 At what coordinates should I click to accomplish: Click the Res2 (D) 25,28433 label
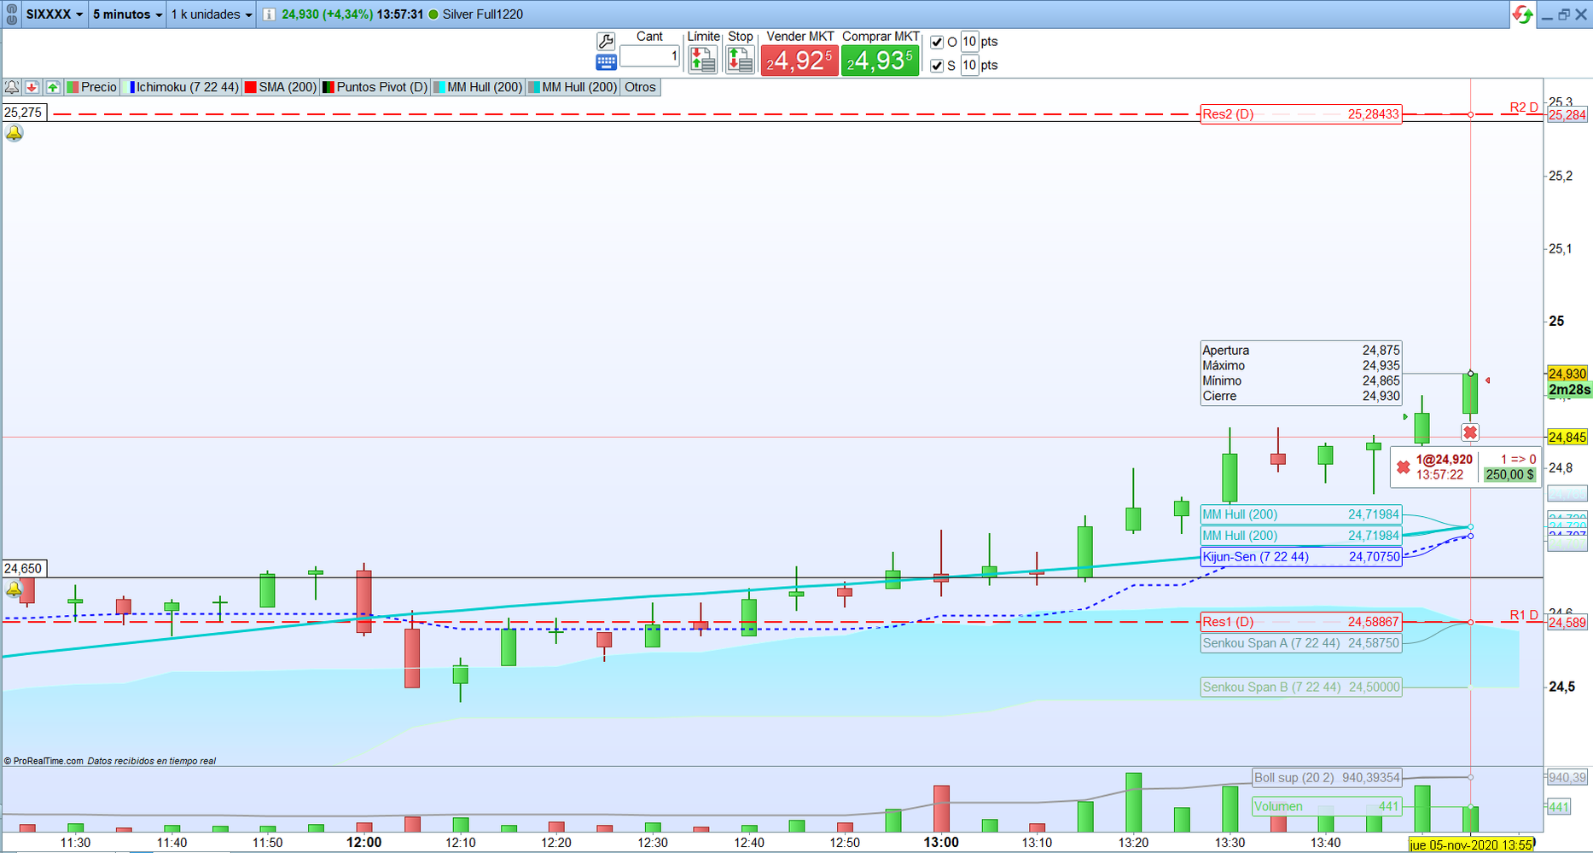coord(1301,114)
